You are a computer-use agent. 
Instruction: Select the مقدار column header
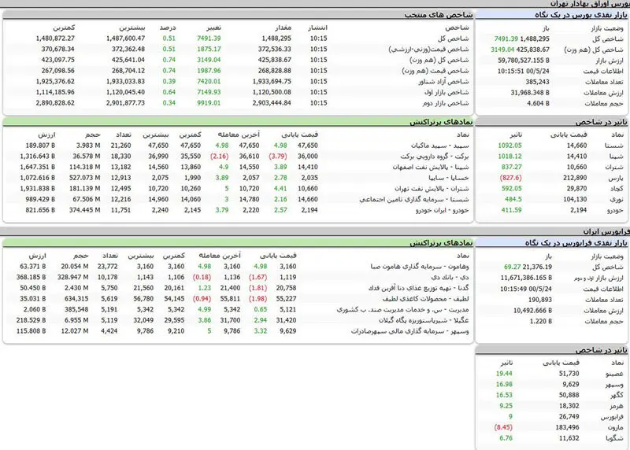click(x=283, y=28)
